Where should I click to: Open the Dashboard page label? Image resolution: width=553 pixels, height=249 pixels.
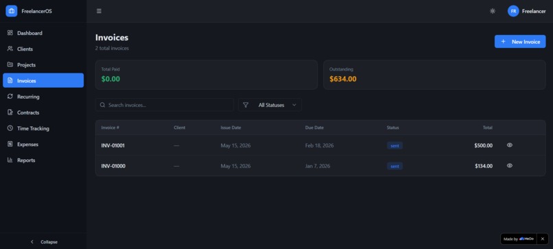point(30,33)
